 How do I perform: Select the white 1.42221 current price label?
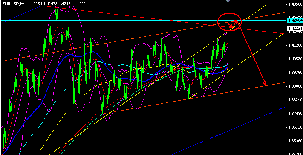(x=295, y=29)
